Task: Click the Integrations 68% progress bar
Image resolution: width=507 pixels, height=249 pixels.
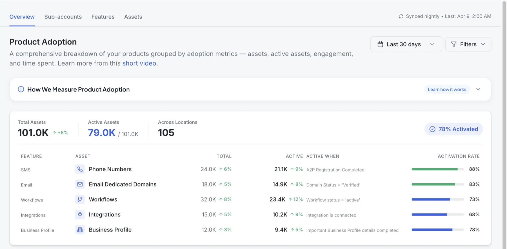Action: click(x=437, y=215)
